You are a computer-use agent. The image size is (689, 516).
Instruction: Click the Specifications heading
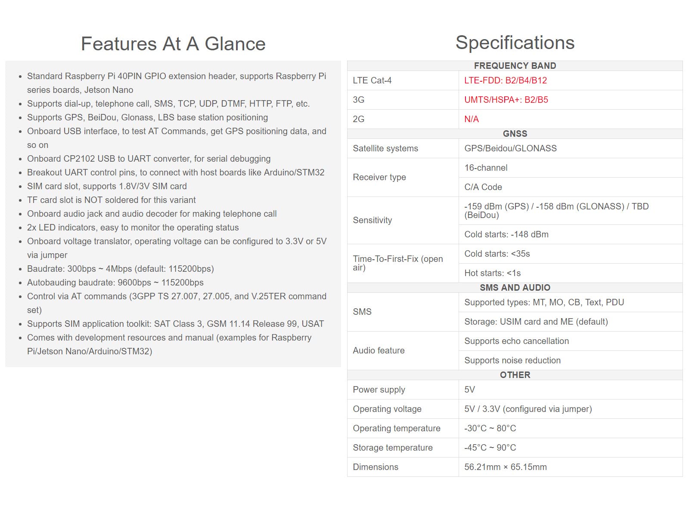(x=515, y=43)
